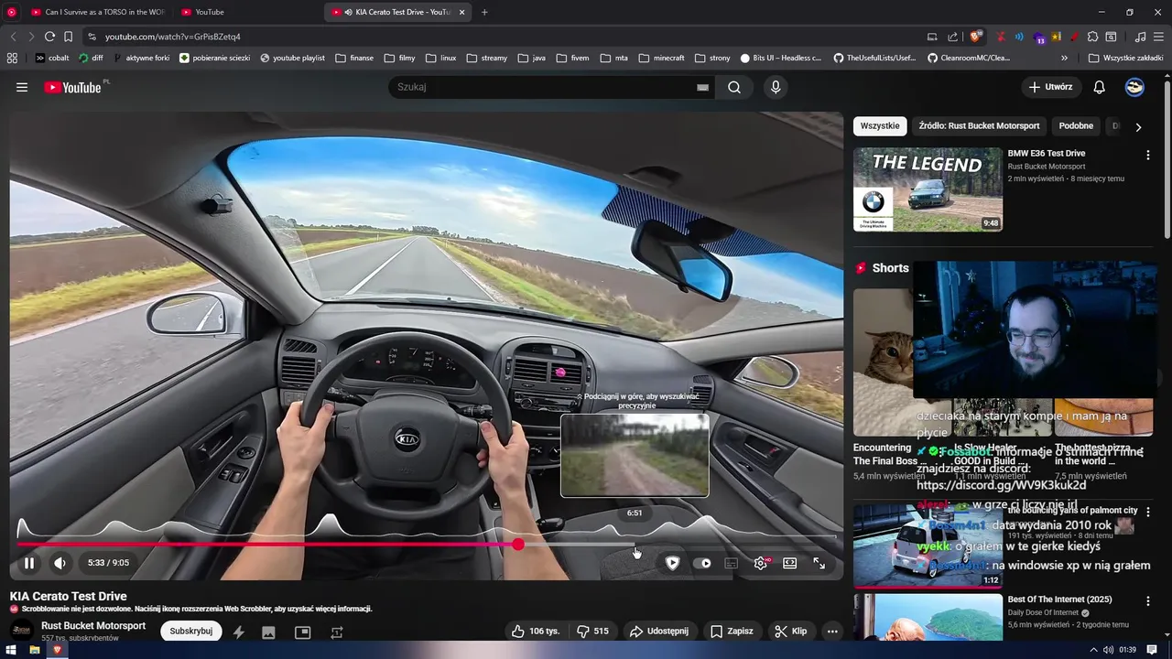Mute the video using the volume icon

pyautogui.click(x=60, y=563)
